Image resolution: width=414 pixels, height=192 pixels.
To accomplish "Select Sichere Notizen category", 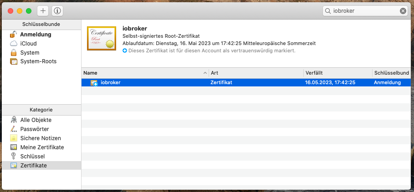I will click(x=41, y=138).
